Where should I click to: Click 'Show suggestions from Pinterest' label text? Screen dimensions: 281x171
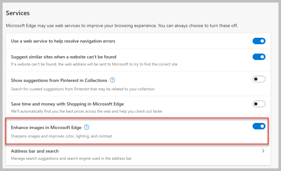tap(59, 80)
